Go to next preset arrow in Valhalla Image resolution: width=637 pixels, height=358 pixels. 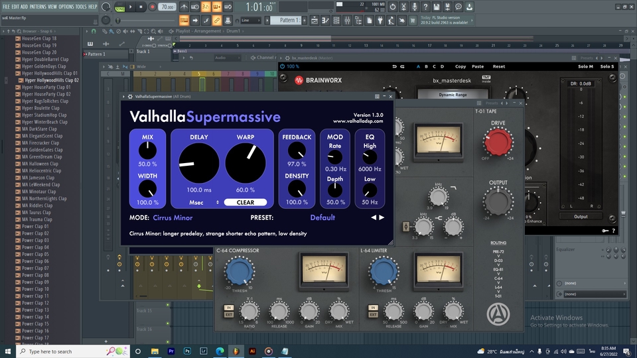point(382,217)
